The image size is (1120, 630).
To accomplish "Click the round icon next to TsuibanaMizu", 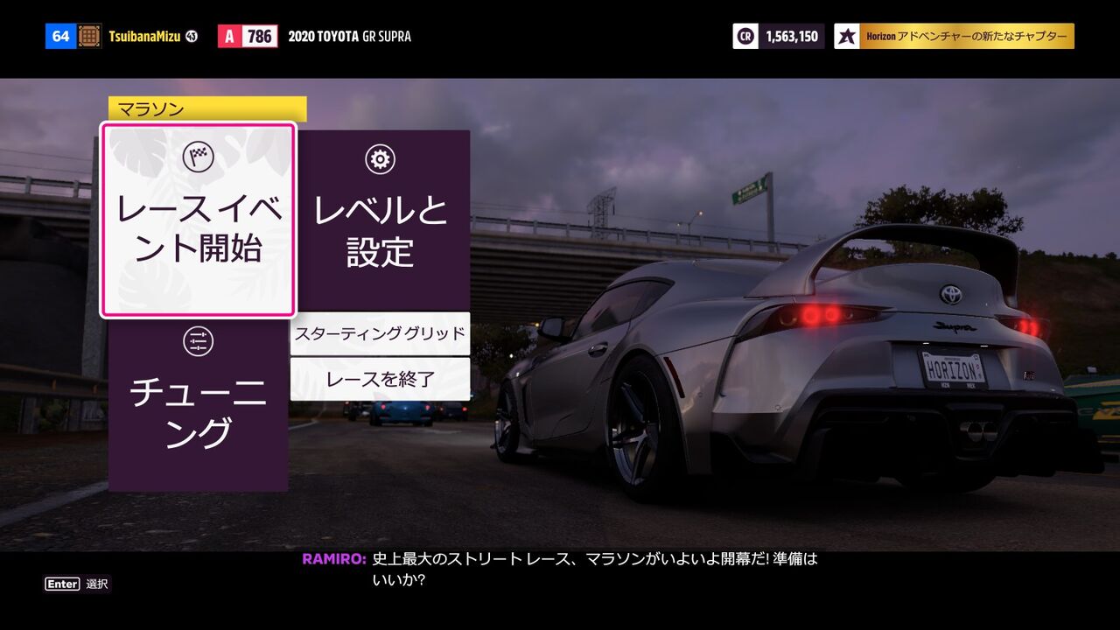I will tap(192, 37).
